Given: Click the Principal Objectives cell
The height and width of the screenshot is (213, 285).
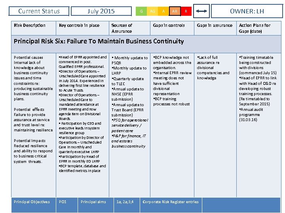Looking at the screenshot, I should coord(32,202).
